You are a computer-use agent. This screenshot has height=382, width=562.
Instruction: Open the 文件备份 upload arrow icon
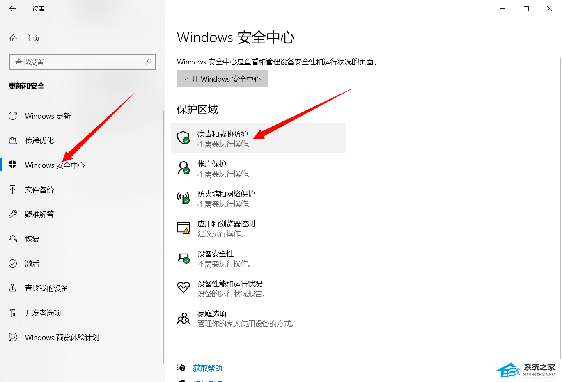click(x=13, y=190)
